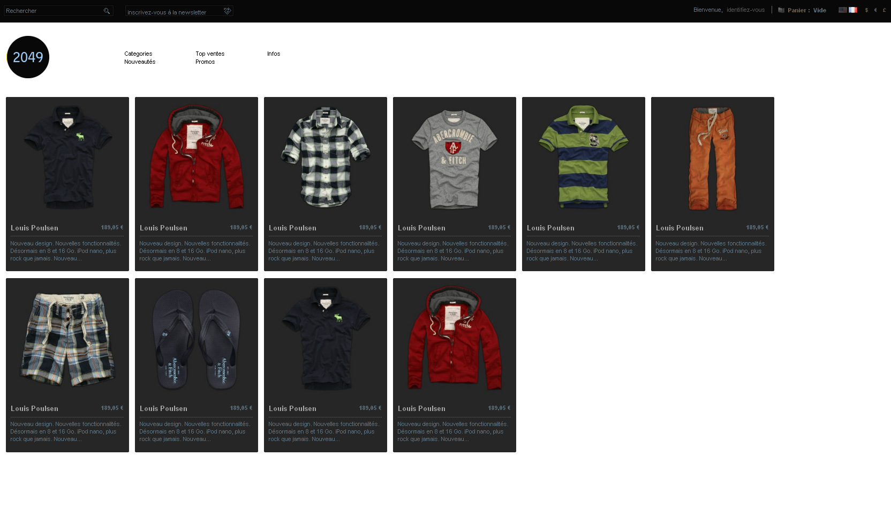Open the Infos menu item
Screen dimensions: 891x530
coord(274,54)
